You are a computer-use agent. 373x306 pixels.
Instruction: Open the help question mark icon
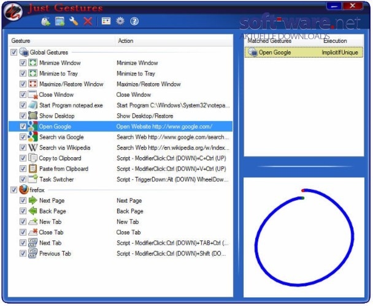tap(134, 21)
